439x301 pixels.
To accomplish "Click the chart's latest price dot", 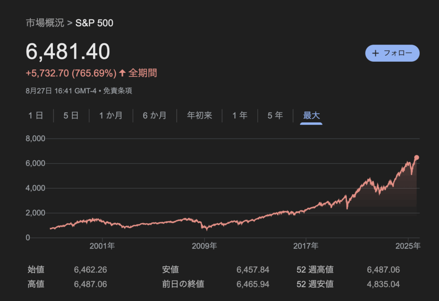I will pos(417,158).
